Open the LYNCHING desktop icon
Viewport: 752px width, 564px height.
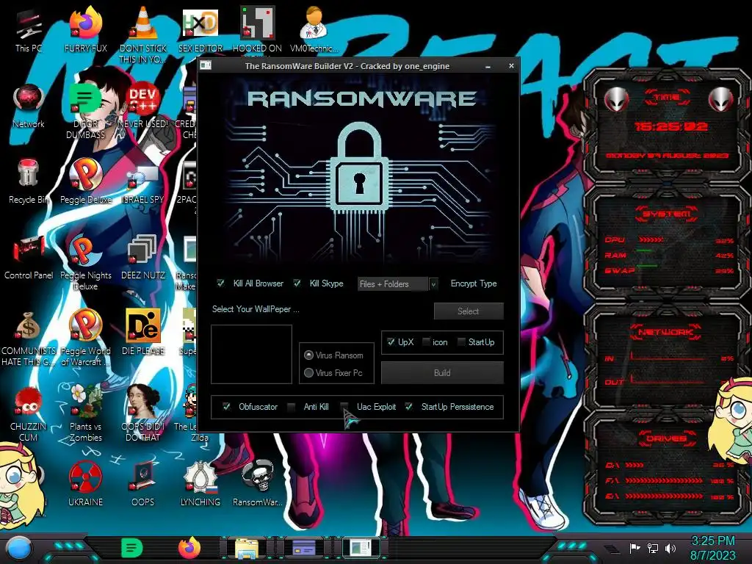[200, 483]
